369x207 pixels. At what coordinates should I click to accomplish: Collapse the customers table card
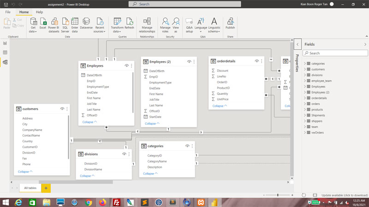click(x=25, y=172)
